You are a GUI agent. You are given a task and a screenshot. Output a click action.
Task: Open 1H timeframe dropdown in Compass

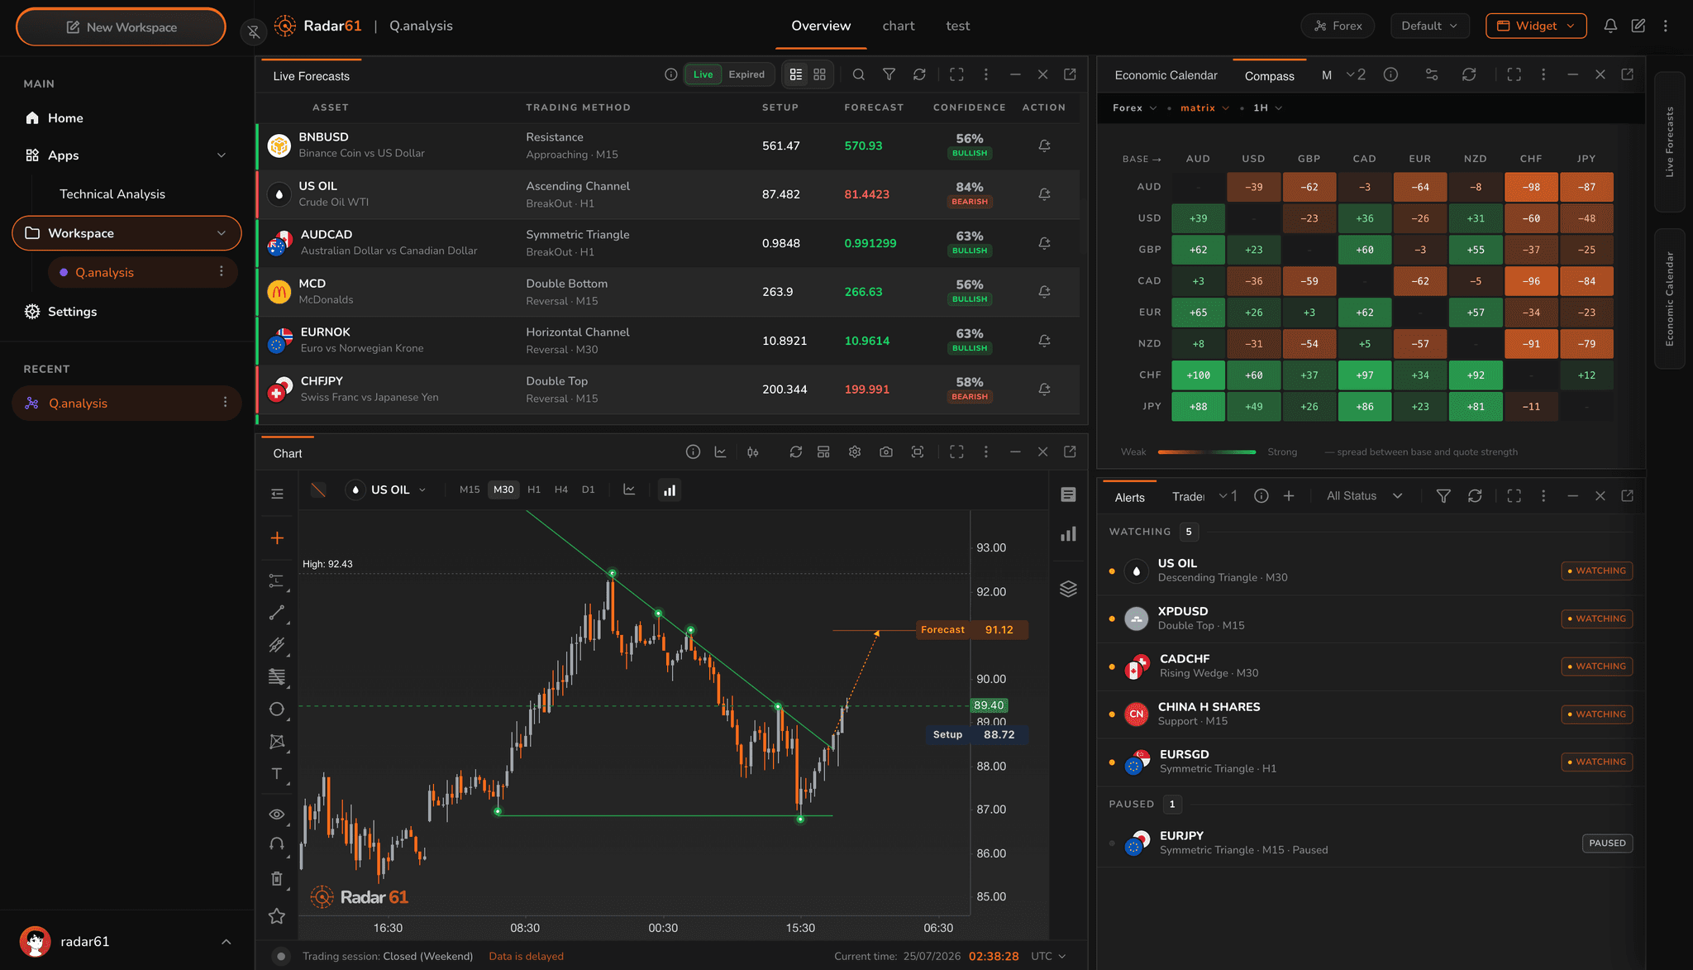[x=1267, y=108]
